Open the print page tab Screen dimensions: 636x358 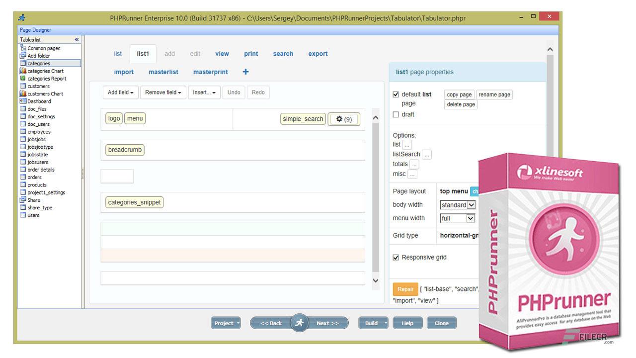coord(251,54)
